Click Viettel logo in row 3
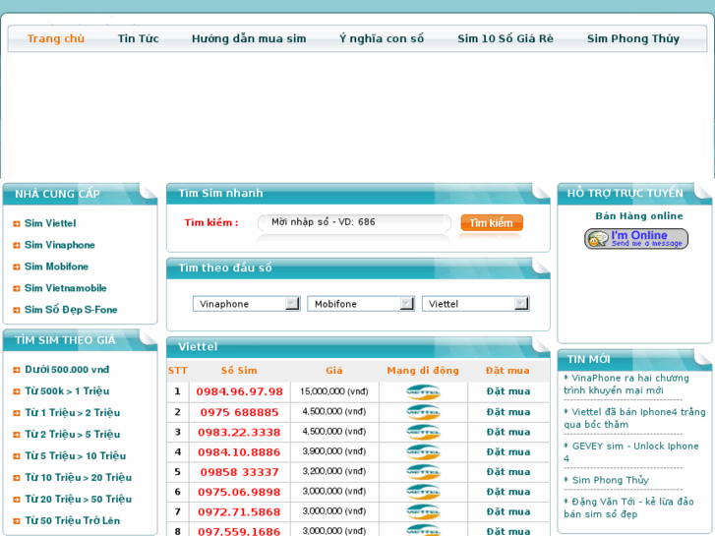Viewport: 715px width, 536px height. pyautogui.click(x=423, y=432)
